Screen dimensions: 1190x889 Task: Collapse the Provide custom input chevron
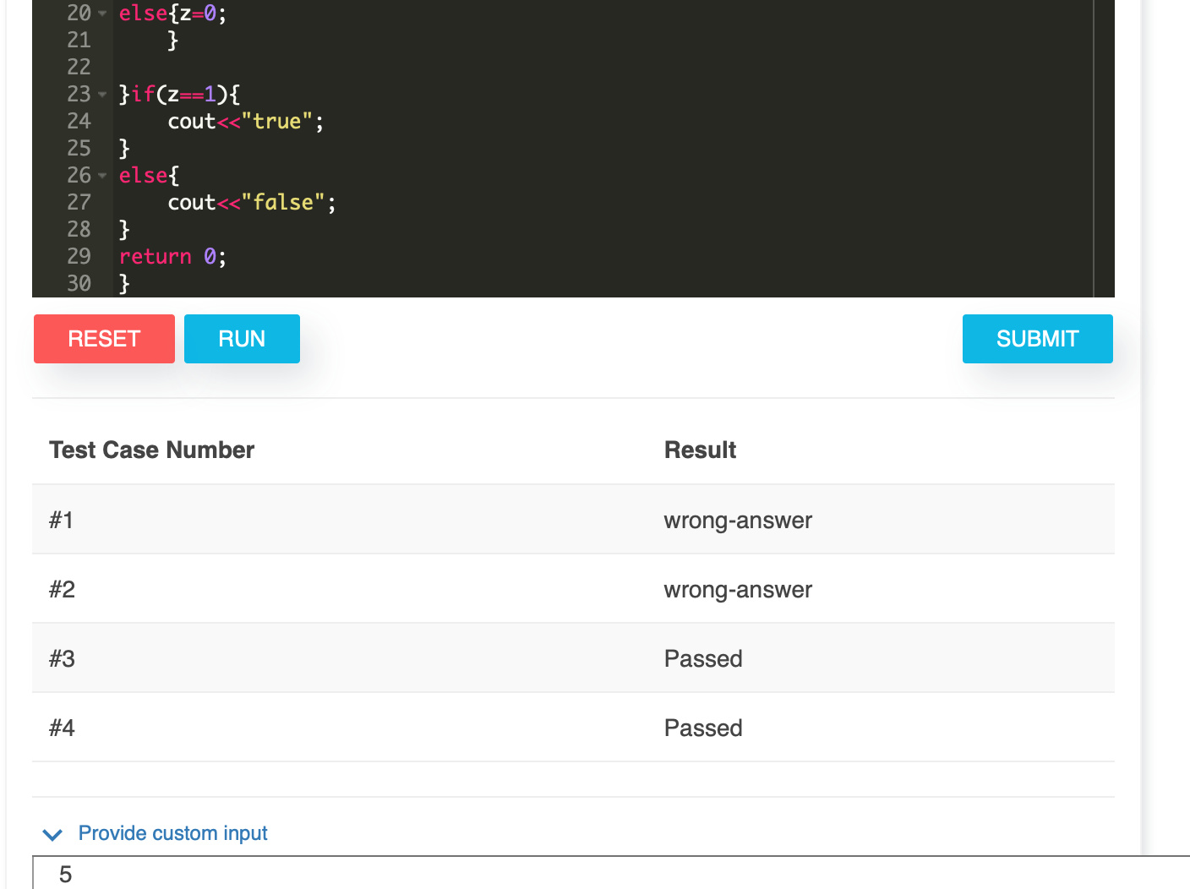(x=52, y=835)
